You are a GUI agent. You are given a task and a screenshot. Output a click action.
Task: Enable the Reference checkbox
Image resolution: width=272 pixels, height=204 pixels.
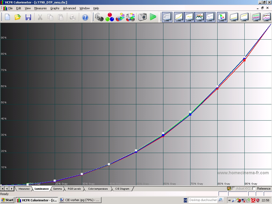click(254, 189)
